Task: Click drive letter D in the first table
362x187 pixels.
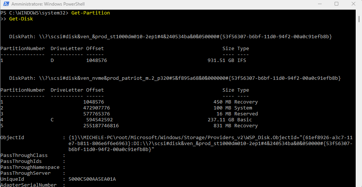Action: [x=52, y=60]
